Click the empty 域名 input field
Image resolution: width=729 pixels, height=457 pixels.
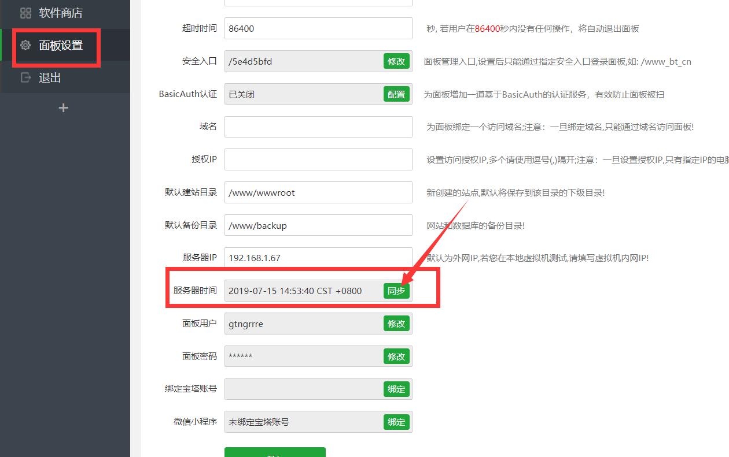tap(318, 127)
